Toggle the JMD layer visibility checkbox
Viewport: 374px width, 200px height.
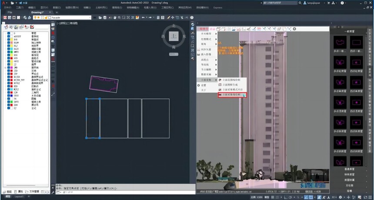(x=9, y=67)
